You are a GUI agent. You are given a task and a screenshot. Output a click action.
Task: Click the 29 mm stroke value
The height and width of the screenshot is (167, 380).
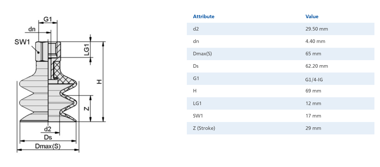(313, 128)
